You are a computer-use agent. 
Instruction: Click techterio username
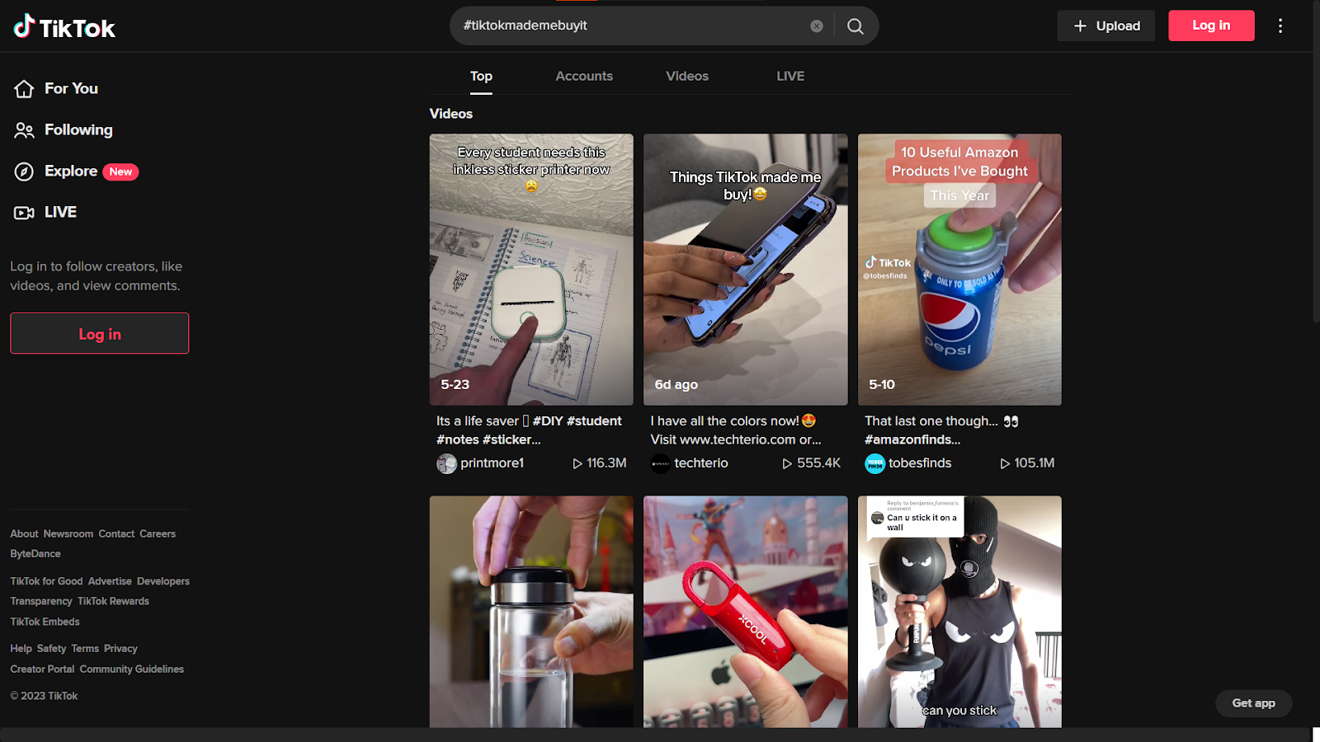[x=701, y=463]
